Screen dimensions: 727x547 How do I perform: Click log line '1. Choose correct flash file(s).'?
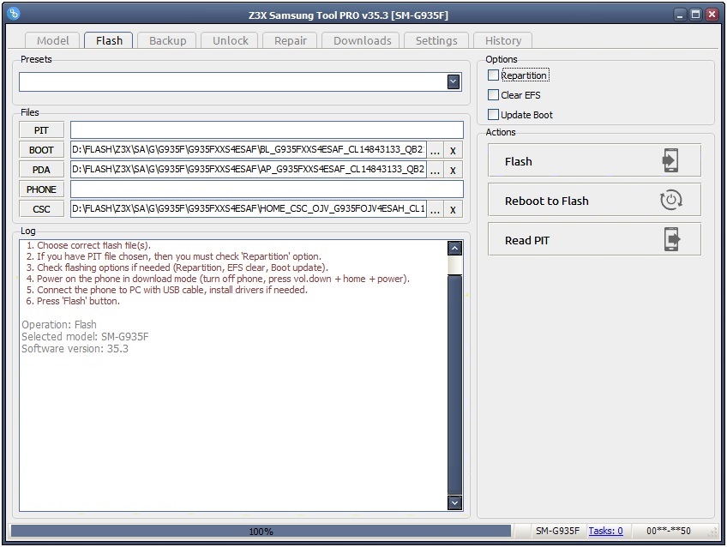[88, 245]
